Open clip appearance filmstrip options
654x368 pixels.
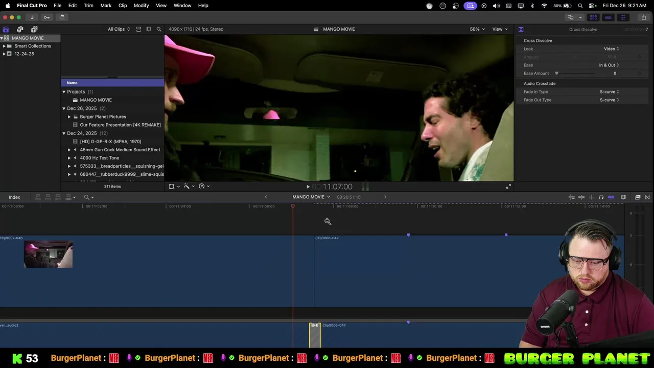(623, 197)
